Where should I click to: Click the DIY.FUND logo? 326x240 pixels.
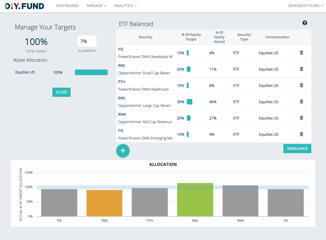tap(24, 6)
